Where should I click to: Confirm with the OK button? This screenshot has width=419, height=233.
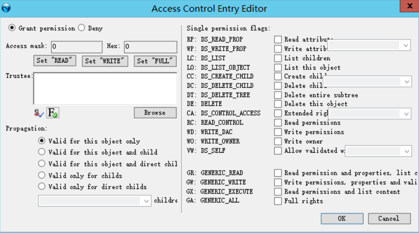click(342, 219)
